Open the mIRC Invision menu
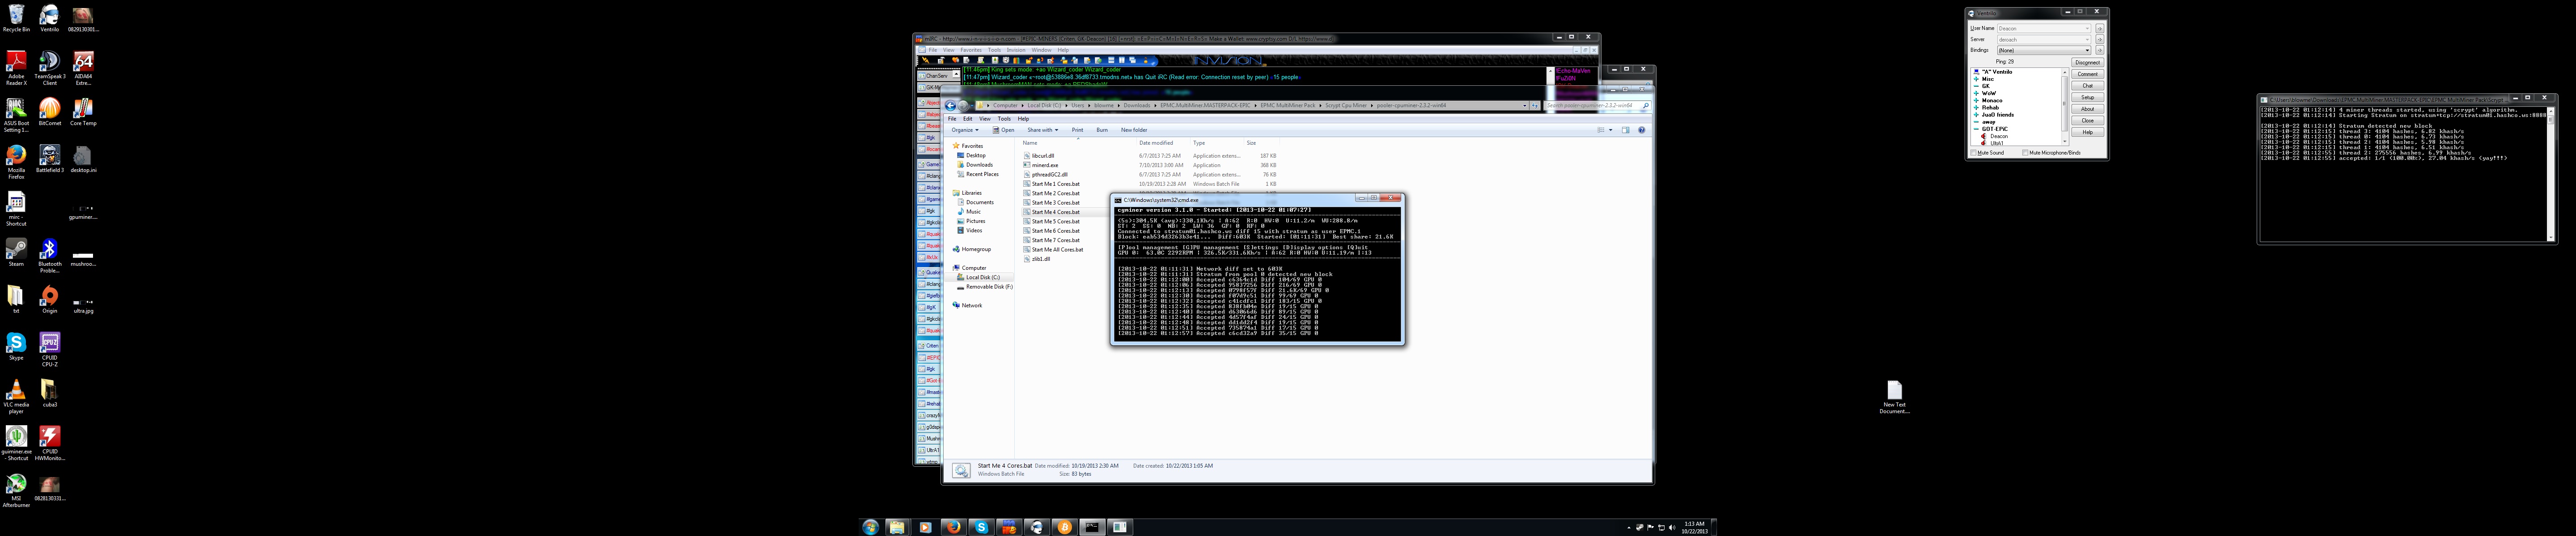Viewport: 2576px width, 536px height. tap(1016, 50)
